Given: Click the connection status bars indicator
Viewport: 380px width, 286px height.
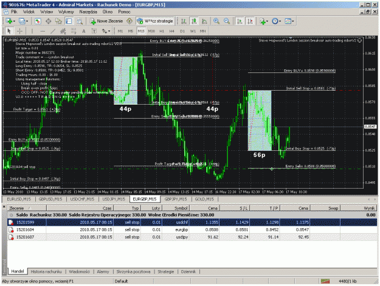Looking at the screenshot, I should point(325,281).
